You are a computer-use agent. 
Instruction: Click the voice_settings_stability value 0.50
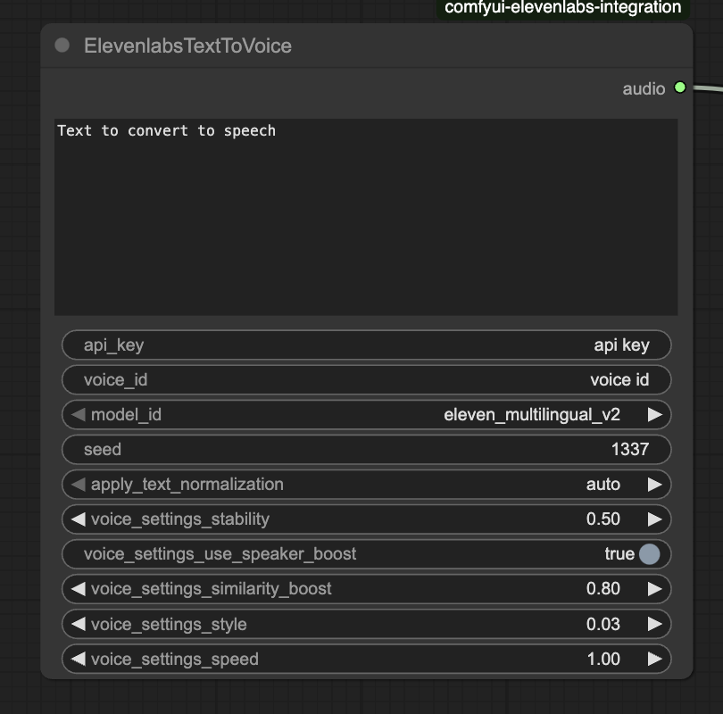pyautogui.click(x=603, y=519)
